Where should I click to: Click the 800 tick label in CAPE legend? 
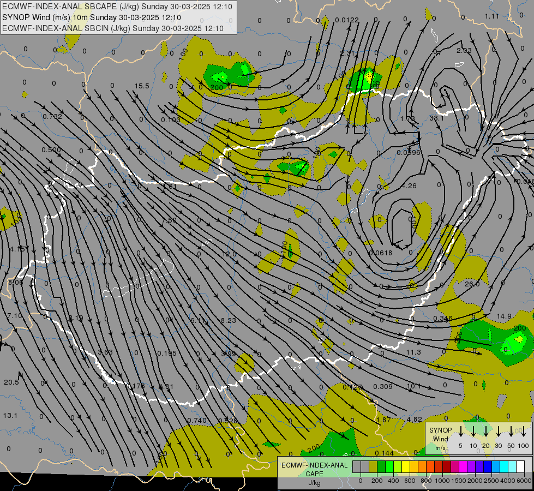(426, 481)
